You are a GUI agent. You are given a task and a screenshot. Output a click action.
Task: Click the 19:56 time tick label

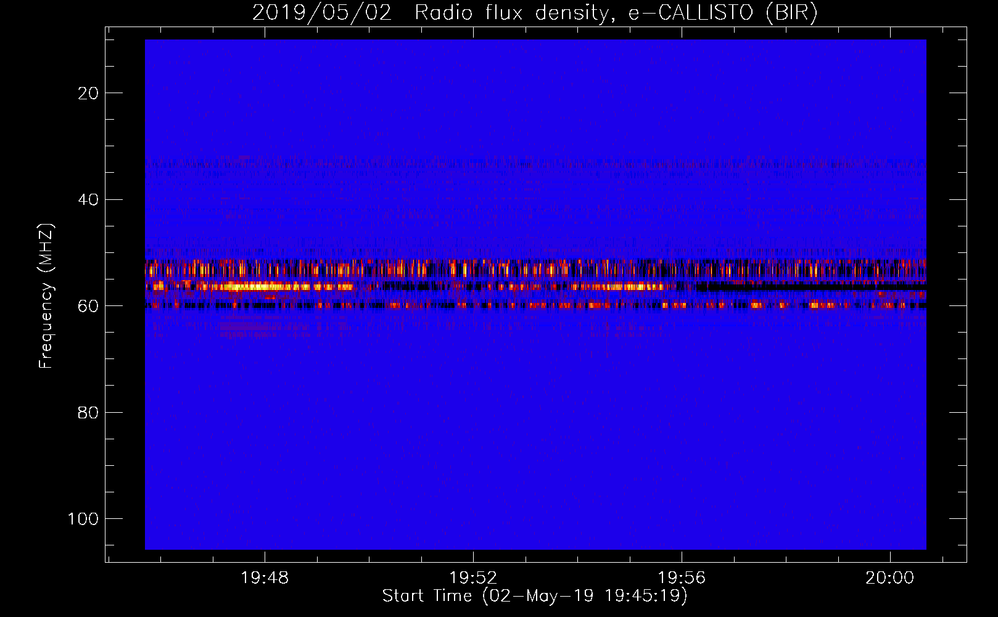pos(682,578)
